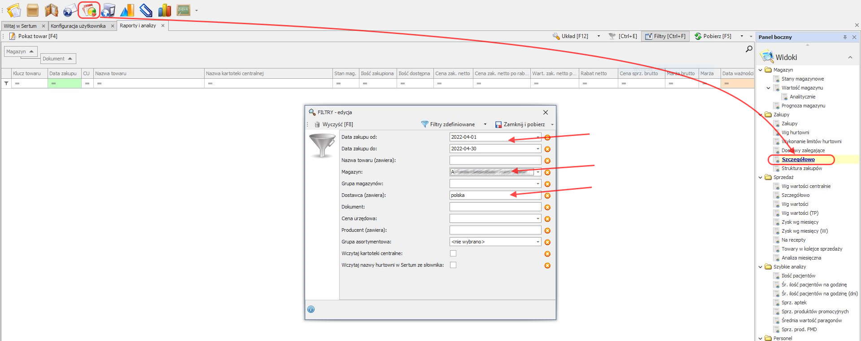Click Zamknij i pobierz button
Screen dimensions: 861x341
(x=520, y=124)
